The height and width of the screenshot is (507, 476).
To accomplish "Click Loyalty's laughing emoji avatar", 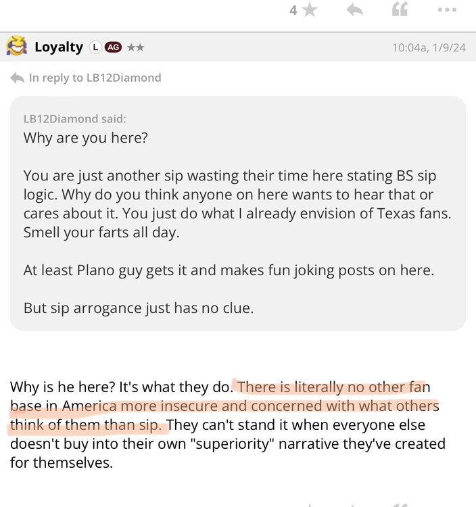I will coord(17,47).
